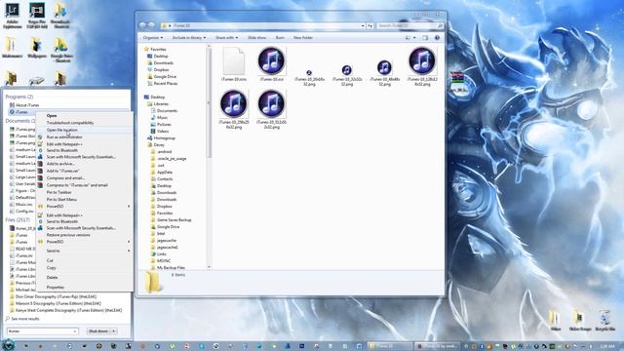Click the Explorer Back navigation arrow
The image size is (624, 351).
tap(143, 25)
